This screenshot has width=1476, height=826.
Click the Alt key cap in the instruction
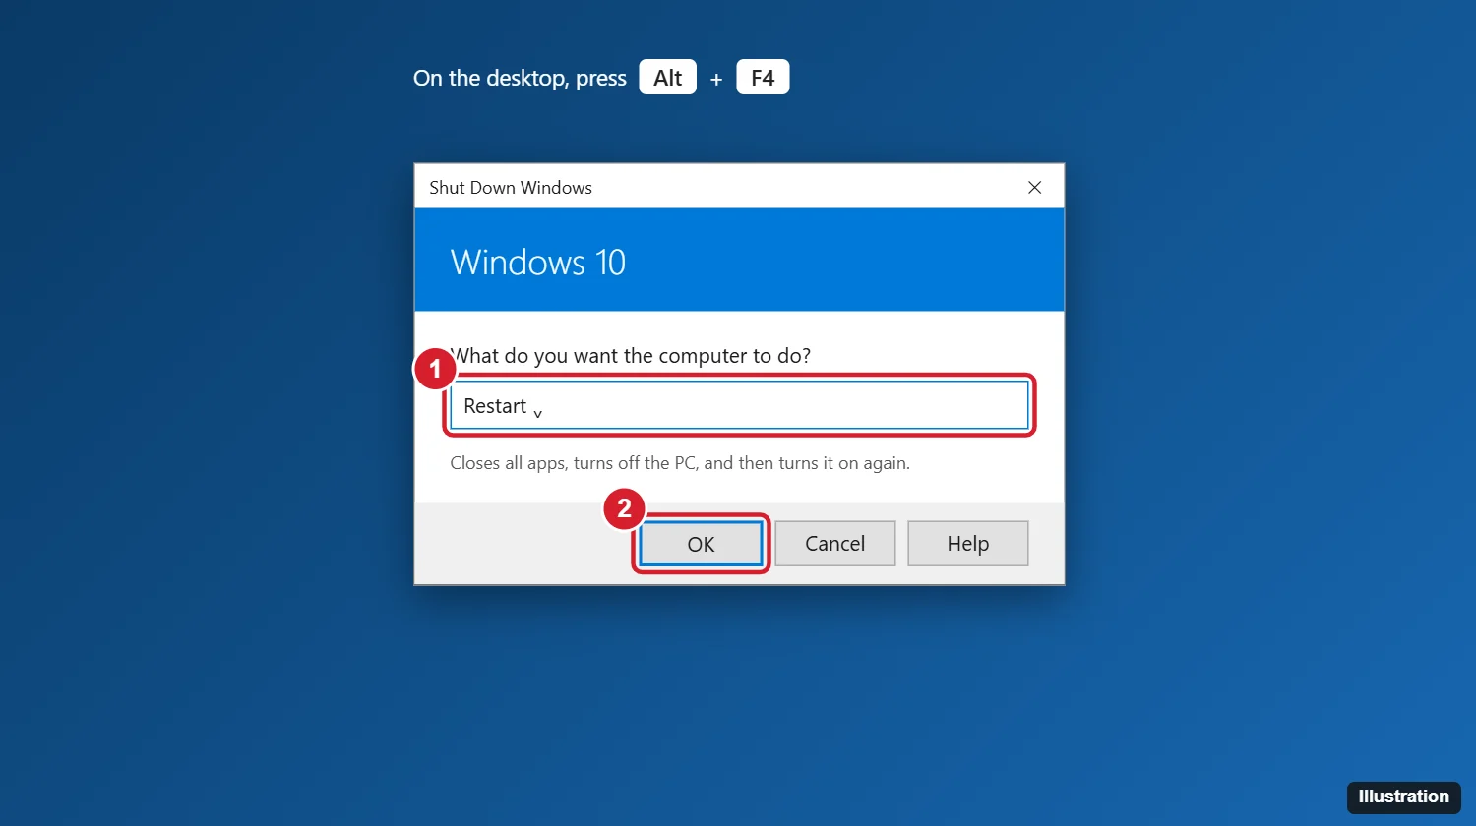(668, 78)
